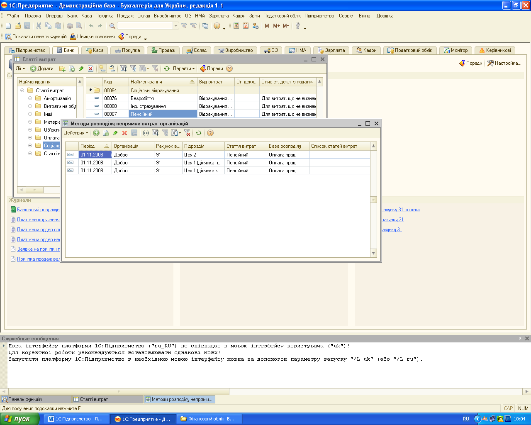Select the row with Цех 2

coord(217,155)
